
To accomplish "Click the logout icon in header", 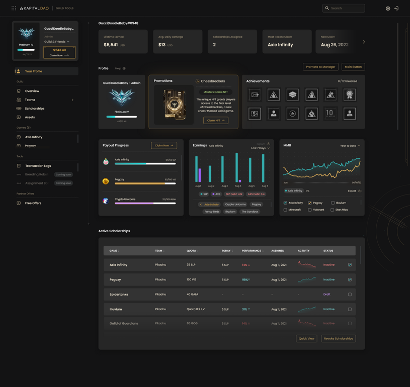I will click(396, 9).
